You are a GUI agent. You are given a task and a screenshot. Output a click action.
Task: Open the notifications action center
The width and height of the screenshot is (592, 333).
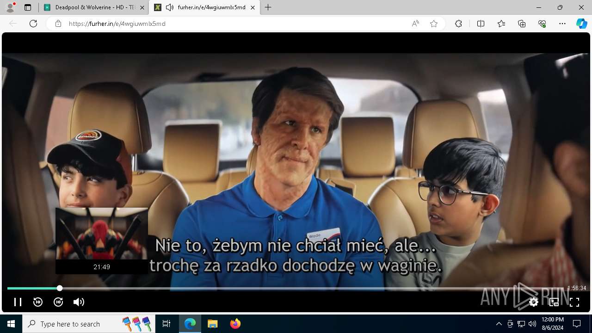tap(577, 324)
